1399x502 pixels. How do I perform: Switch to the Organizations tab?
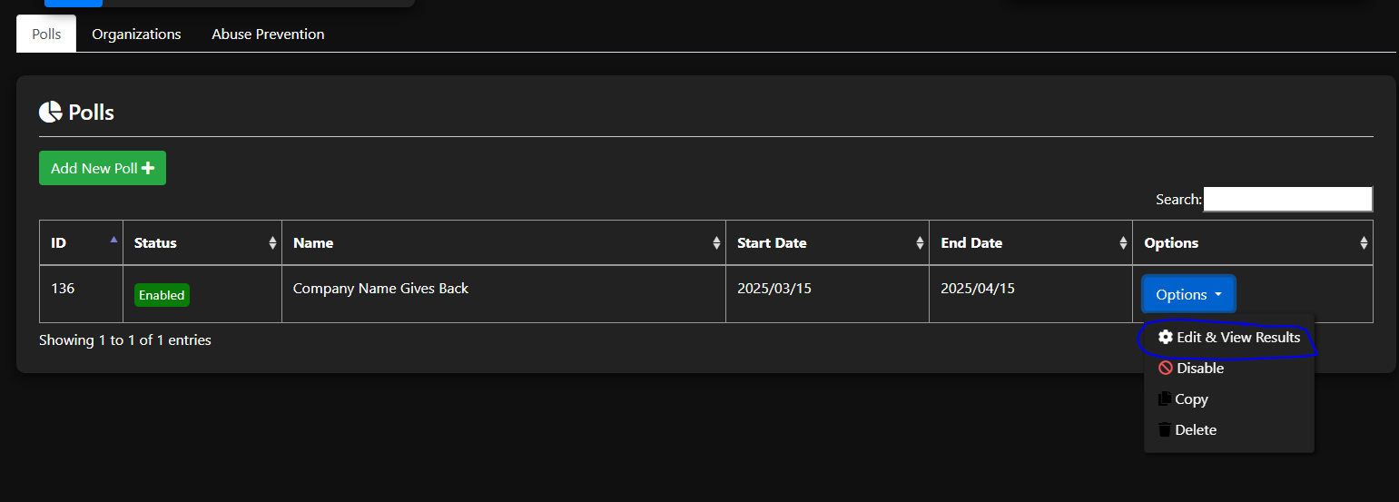[x=136, y=34]
